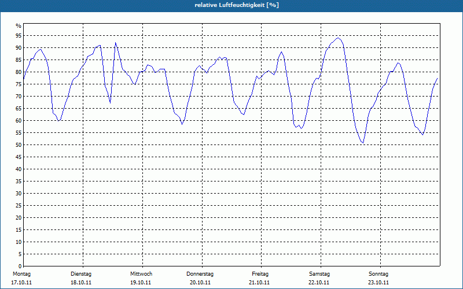Click the date '18.10.11'

point(81,283)
